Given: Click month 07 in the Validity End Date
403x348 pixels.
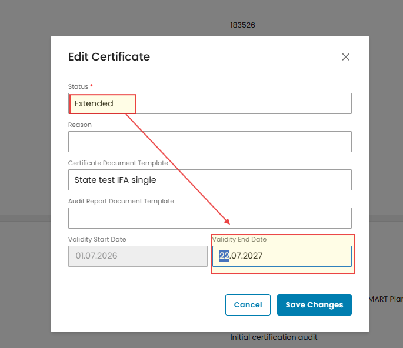Looking at the screenshot, I should coord(236,256).
